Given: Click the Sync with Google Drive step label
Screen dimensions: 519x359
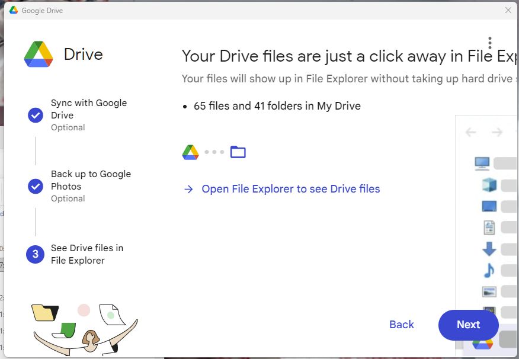Looking at the screenshot, I should pyautogui.click(x=89, y=109).
